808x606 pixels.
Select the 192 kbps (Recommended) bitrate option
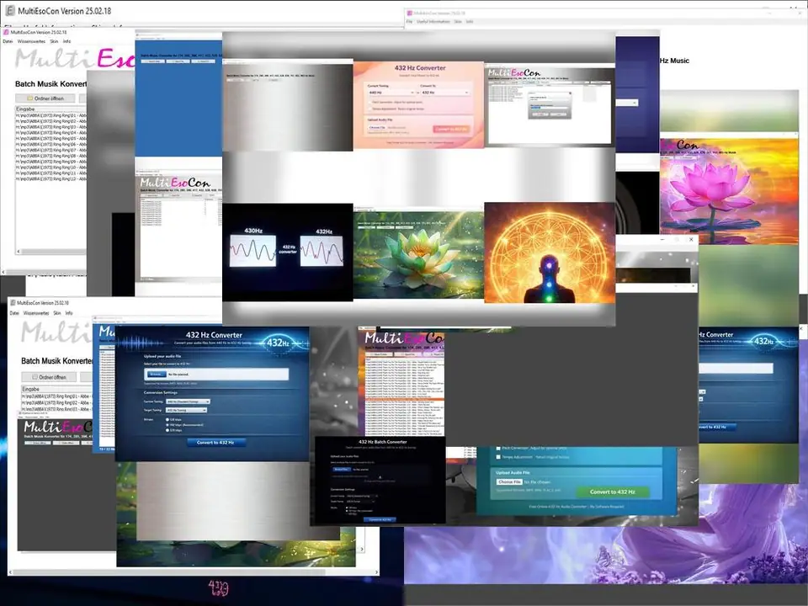point(167,424)
